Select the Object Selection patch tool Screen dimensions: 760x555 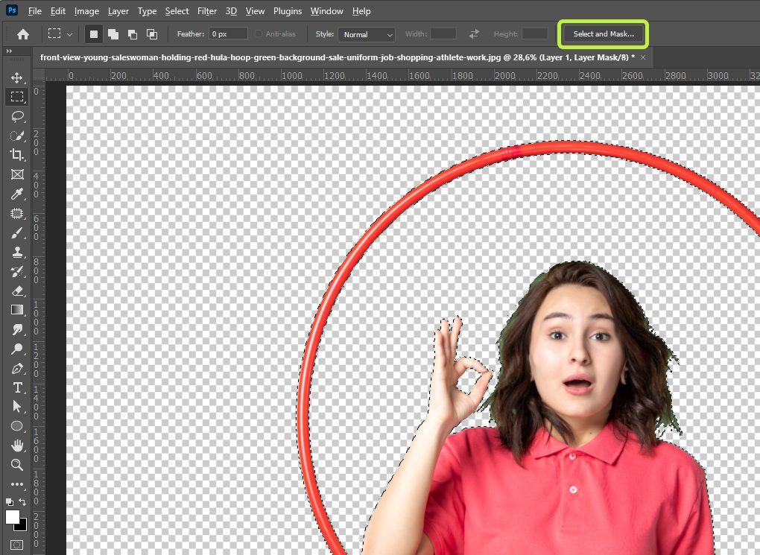tap(17, 213)
